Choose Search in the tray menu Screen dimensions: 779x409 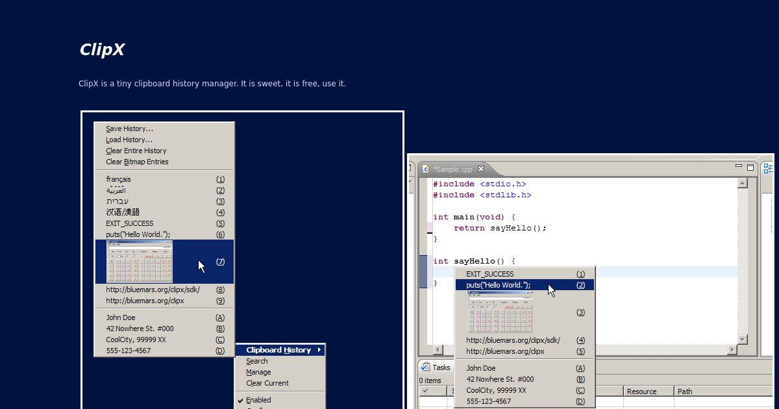click(280, 361)
